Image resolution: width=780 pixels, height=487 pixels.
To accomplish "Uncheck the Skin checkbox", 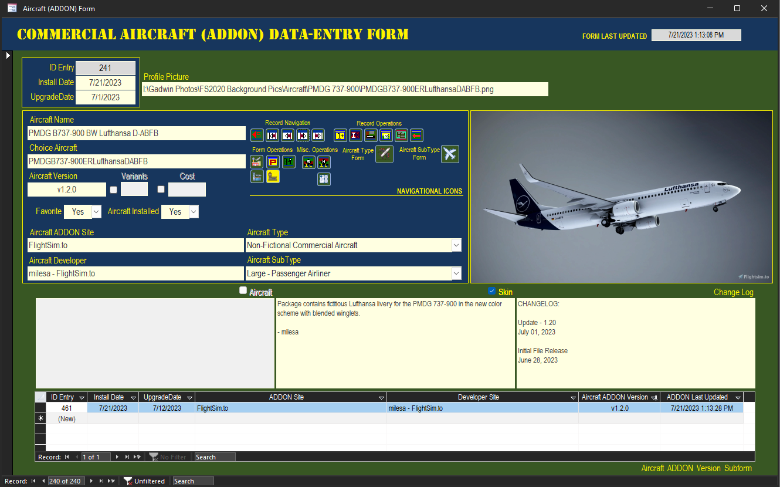I will tap(491, 291).
